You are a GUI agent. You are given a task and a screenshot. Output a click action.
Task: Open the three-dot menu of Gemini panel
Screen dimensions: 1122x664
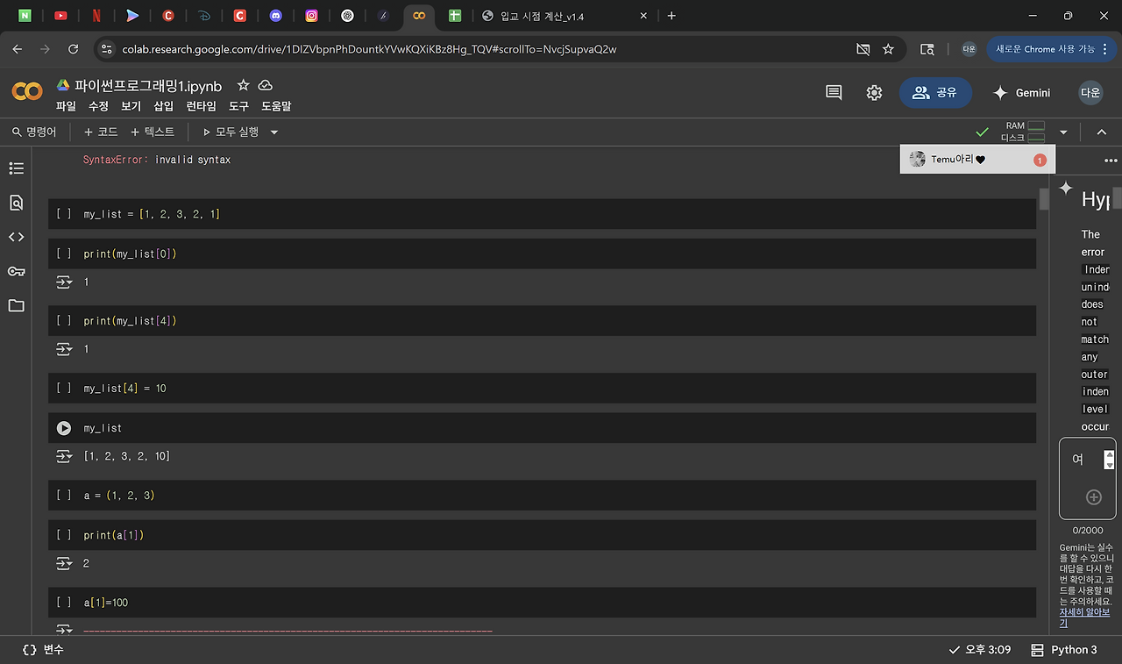click(1111, 161)
